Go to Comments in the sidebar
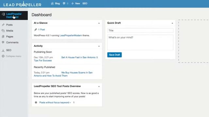Viewport: 209px width, 117px height. click(12, 43)
